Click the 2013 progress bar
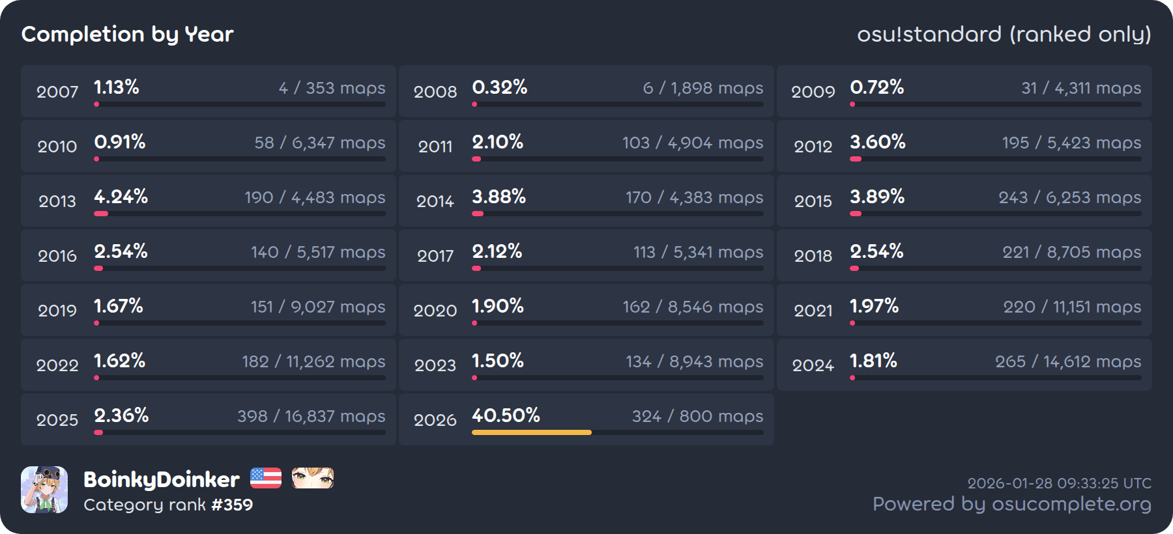The width and height of the screenshot is (1173, 534). [x=240, y=214]
